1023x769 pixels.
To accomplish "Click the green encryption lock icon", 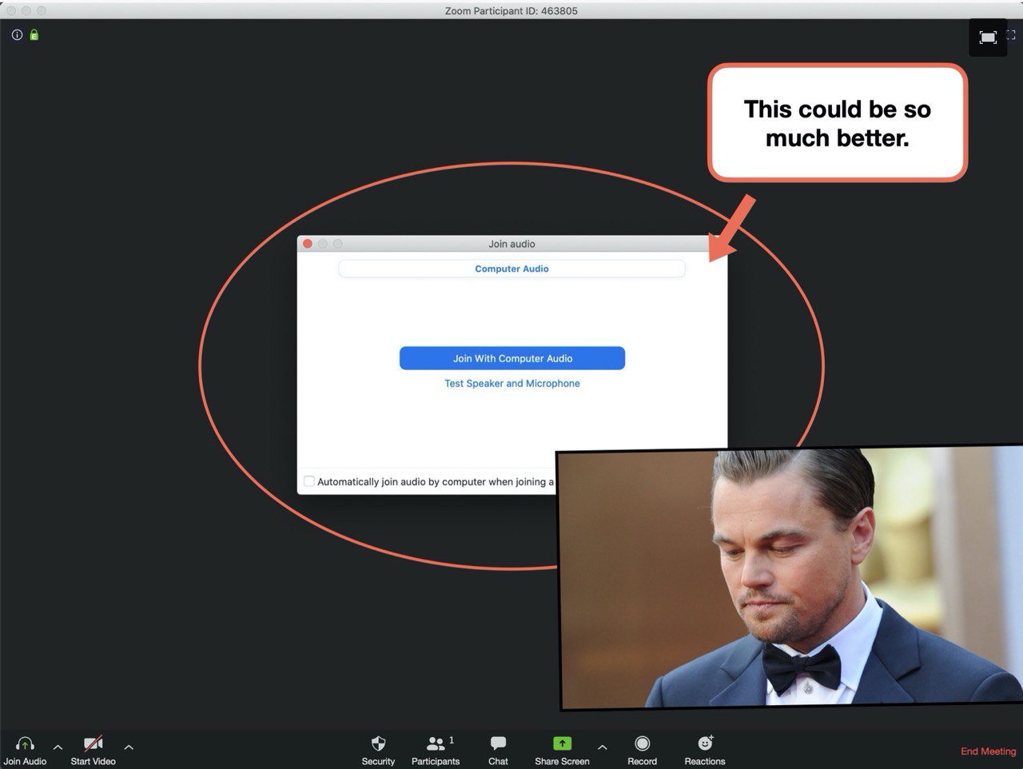I will pos(34,35).
